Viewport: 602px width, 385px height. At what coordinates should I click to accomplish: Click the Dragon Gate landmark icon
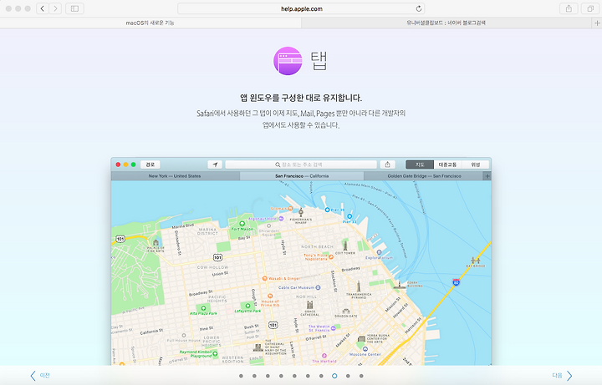coord(346,312)
